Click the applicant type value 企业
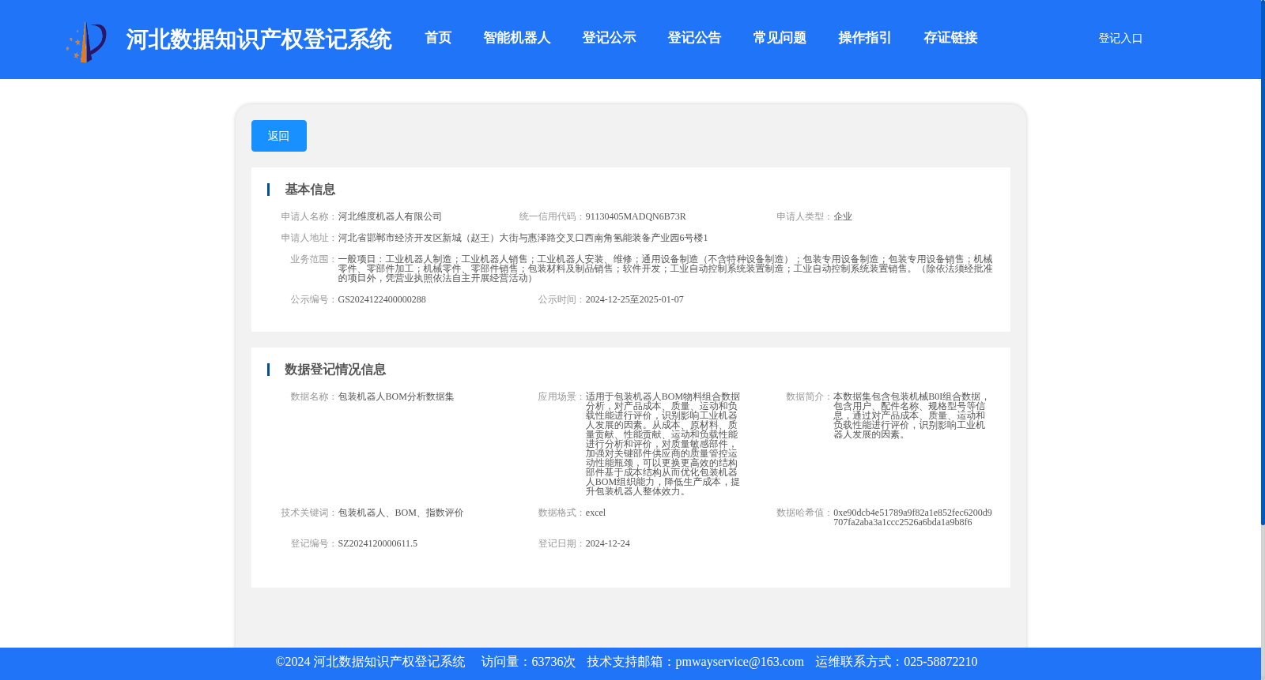 pyautogui.click(x=843, y=216)
